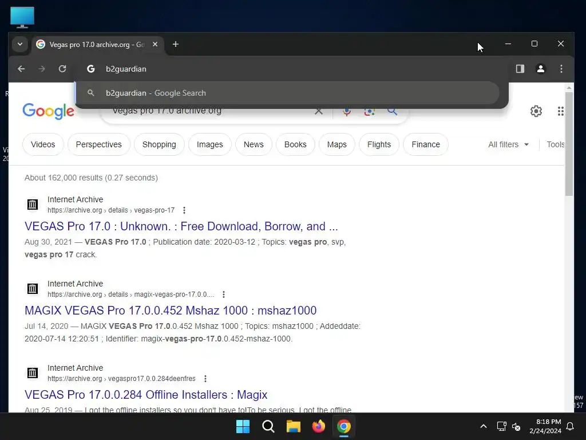The height and width of the screenshot is (440, 586).
Task: Click Internet Archive favicon of first result
Action: 33,205
